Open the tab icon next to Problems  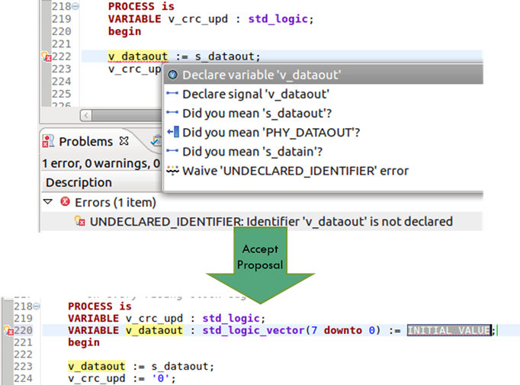(x=156, y=141)
